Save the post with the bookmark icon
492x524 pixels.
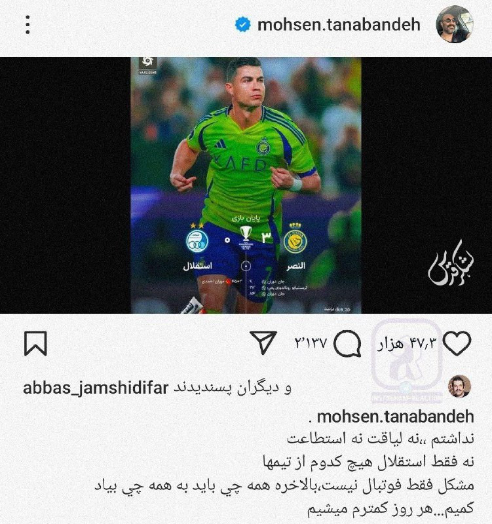point(35,343)
